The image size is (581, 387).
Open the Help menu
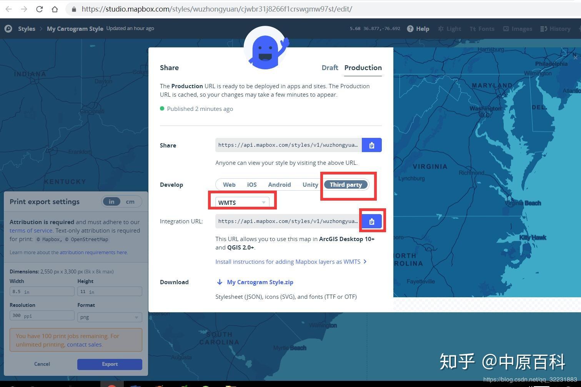(422, 28)
